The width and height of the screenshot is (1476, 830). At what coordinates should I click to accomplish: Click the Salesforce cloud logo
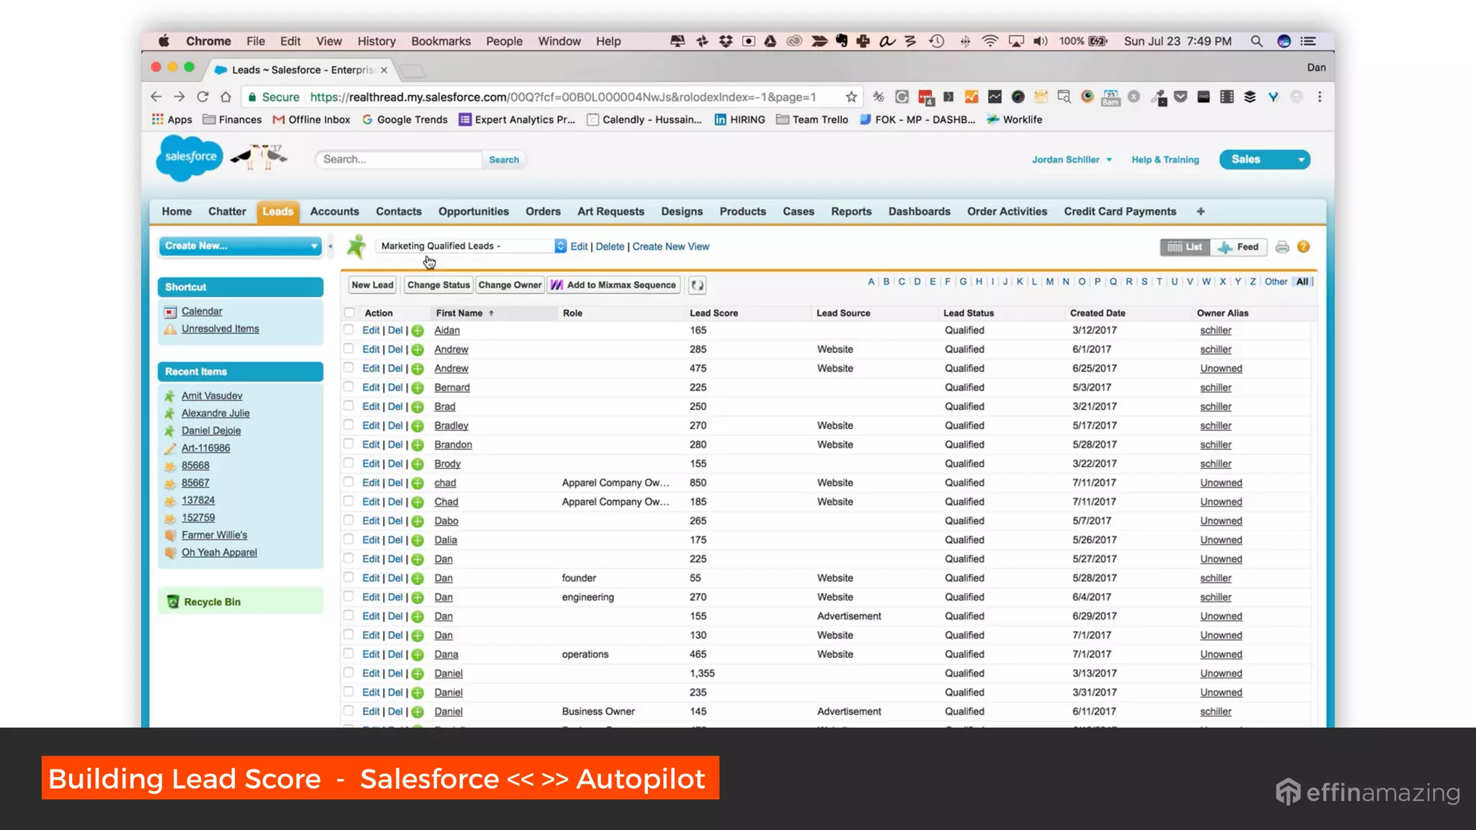tap(190, 157)
